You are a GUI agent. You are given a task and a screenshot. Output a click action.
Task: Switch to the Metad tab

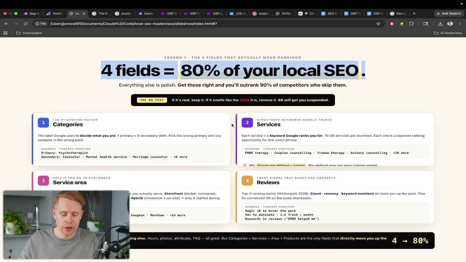tap(261, 13)
